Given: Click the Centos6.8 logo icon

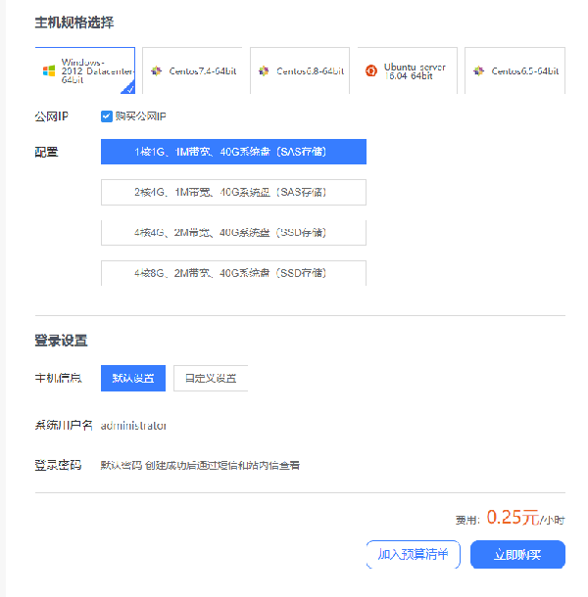Looking at the screenshot, I should click(x=264, y=70).
